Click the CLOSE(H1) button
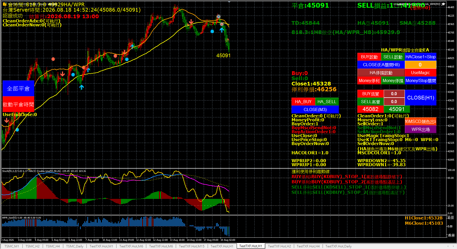 coord(421,98)
